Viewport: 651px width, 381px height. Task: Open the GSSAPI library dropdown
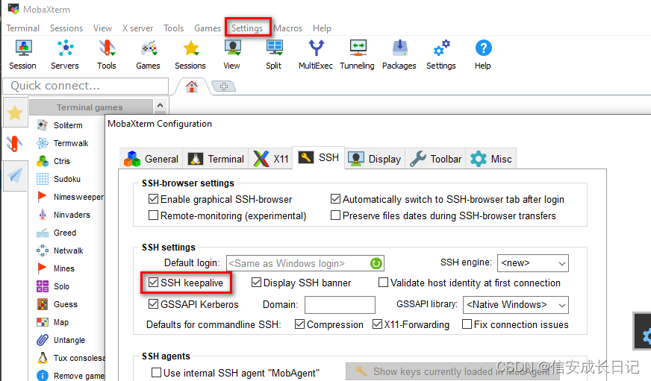pos(515,305)
